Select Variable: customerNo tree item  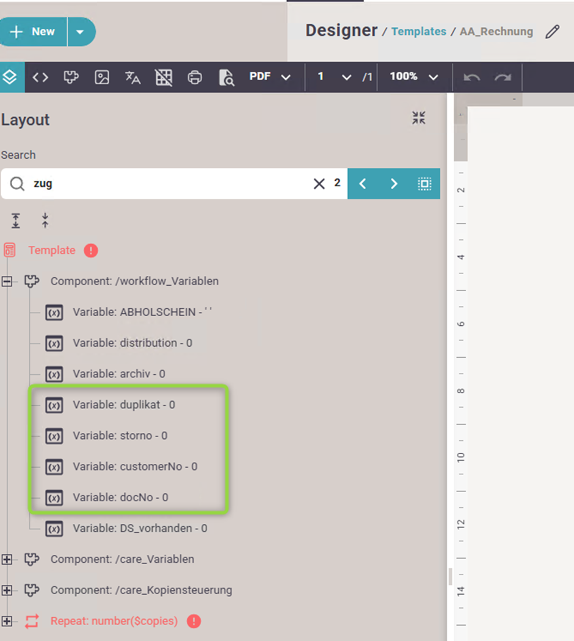click(x=135, y=466)
